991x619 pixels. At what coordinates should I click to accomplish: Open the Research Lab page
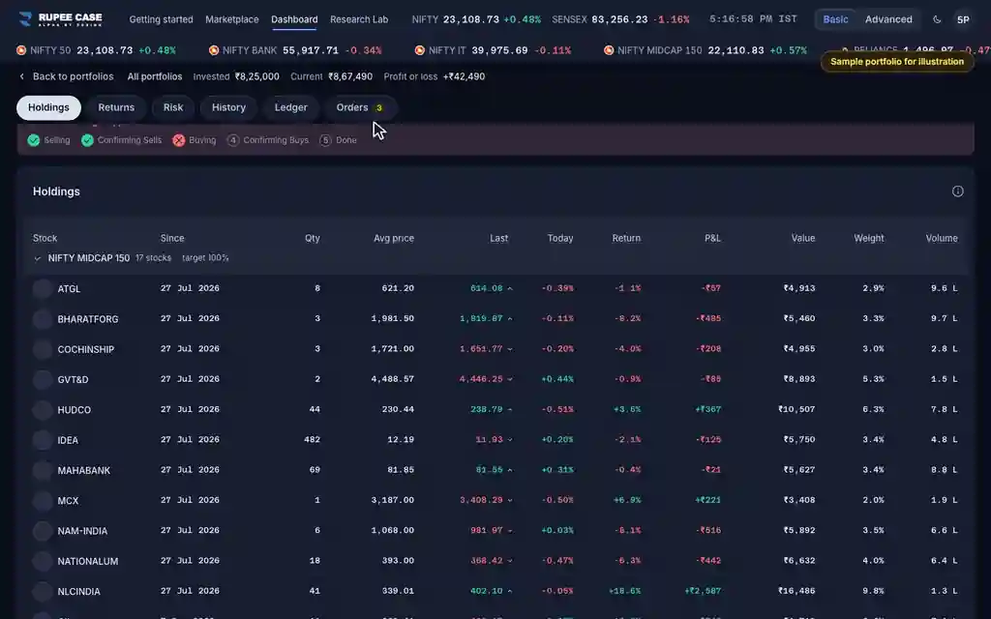pos(359,19)
